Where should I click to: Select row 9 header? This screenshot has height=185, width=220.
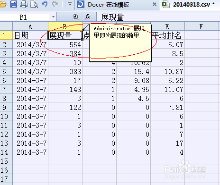(6, 107)
